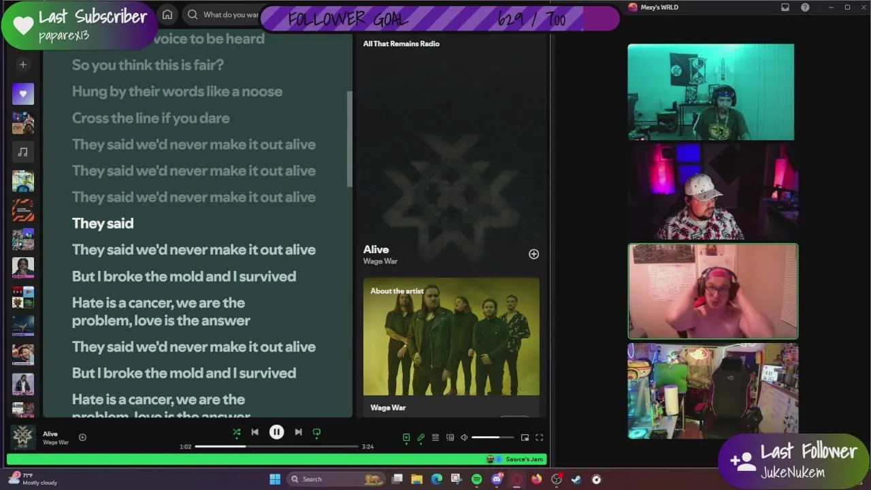Set the Spotify volume slider level
This screenshot has width=871, height=490.
point(493,438)
